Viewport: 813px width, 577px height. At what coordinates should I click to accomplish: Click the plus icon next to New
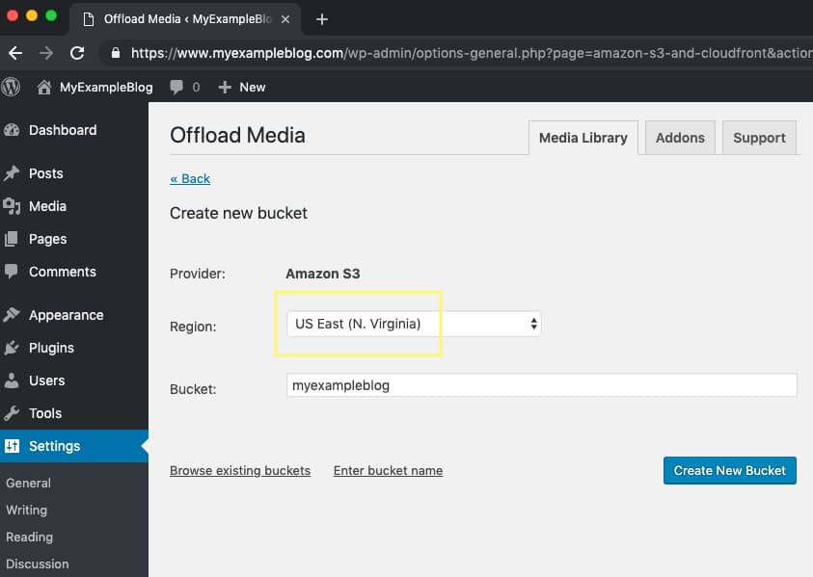(225, 87)
